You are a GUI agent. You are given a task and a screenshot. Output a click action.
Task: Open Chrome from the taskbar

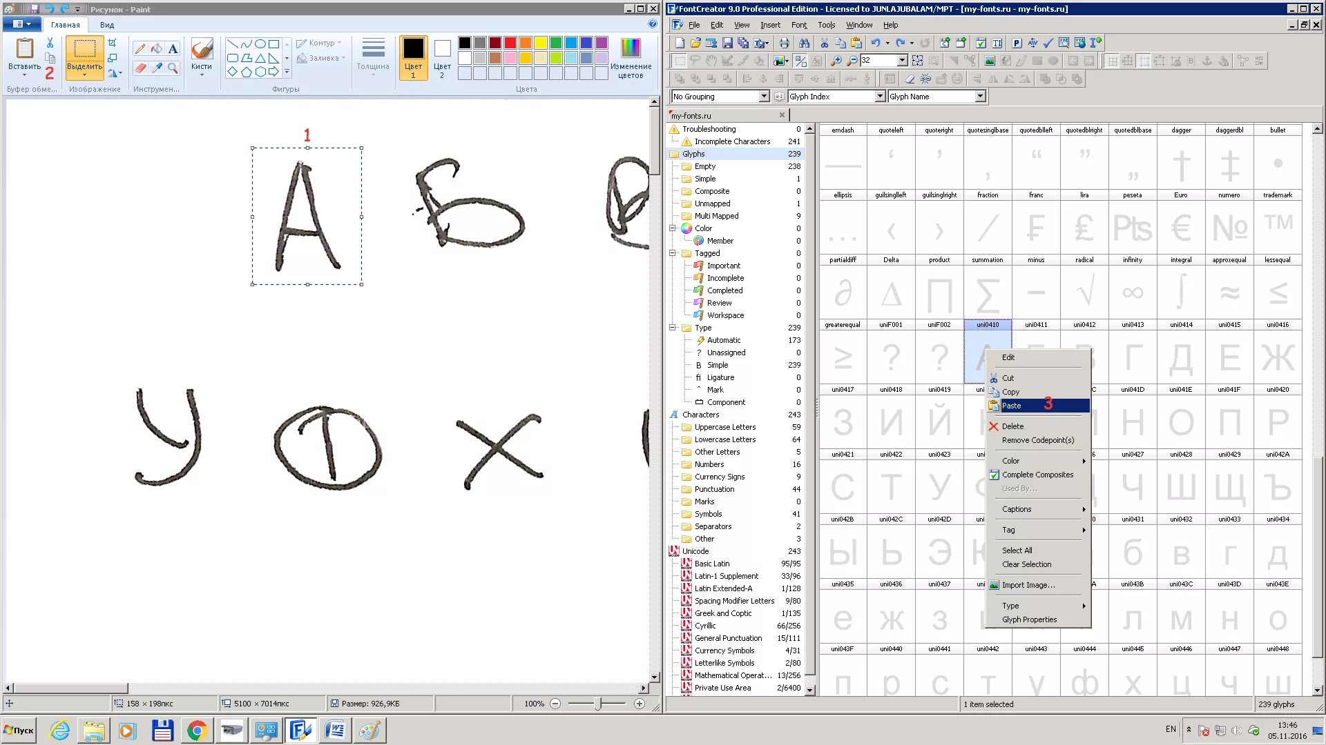click(x=197, y=730)
